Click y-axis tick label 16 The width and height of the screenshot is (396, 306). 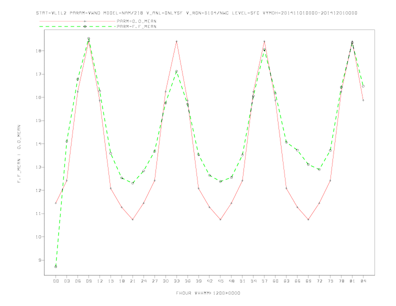(x=38, y=97)
